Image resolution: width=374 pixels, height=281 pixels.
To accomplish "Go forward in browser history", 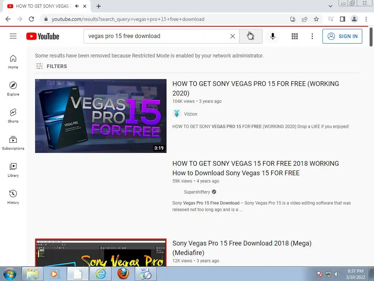I will click(20, 19).
